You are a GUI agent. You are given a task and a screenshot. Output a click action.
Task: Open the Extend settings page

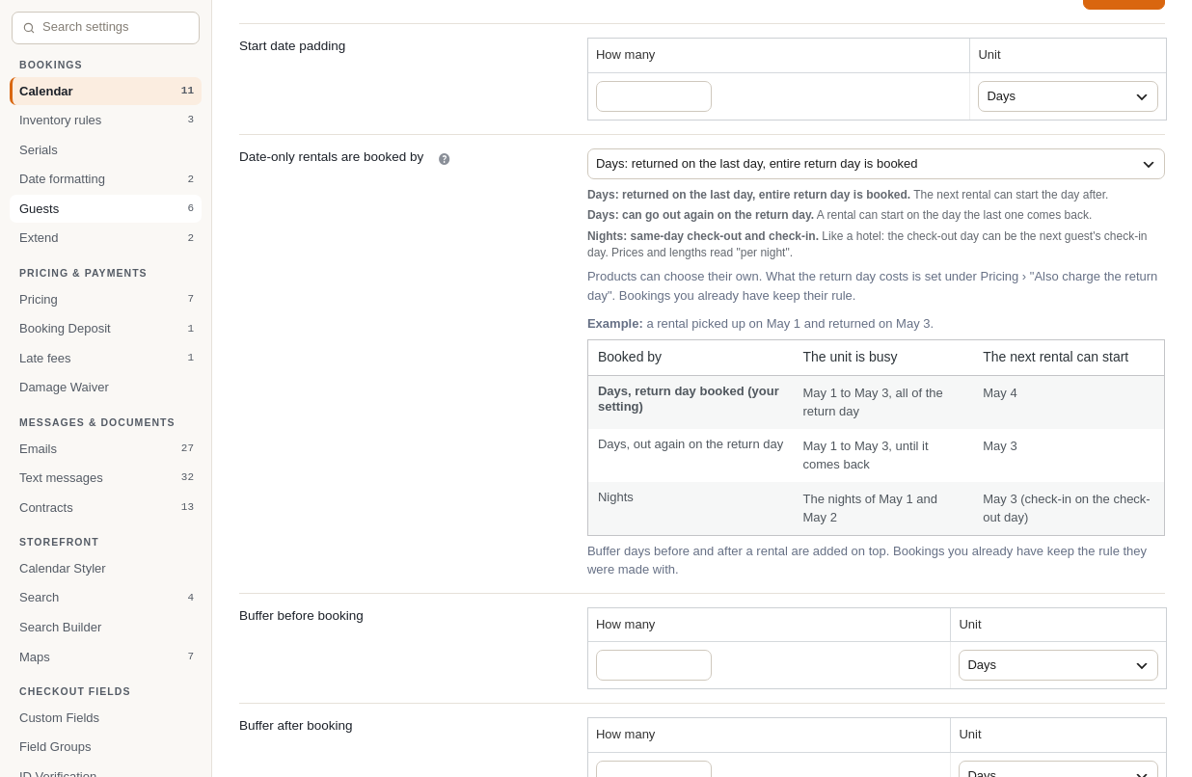click(x=106, y=237)
